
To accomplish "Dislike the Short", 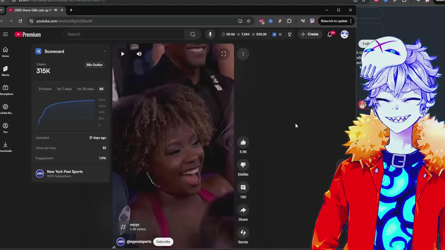I will pos(243,165).
